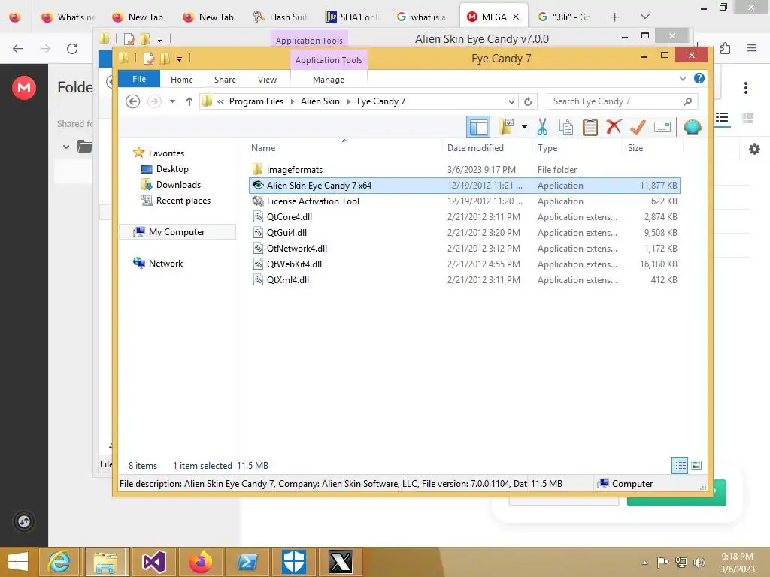Open the File menu tab
The height and width of the screenshot is (577, 770).
139,79
